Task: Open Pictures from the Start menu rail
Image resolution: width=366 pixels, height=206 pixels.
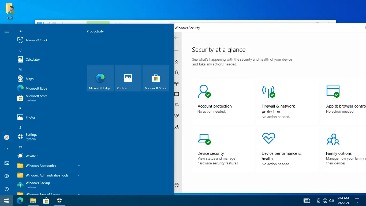Action: tap(7, 163)
